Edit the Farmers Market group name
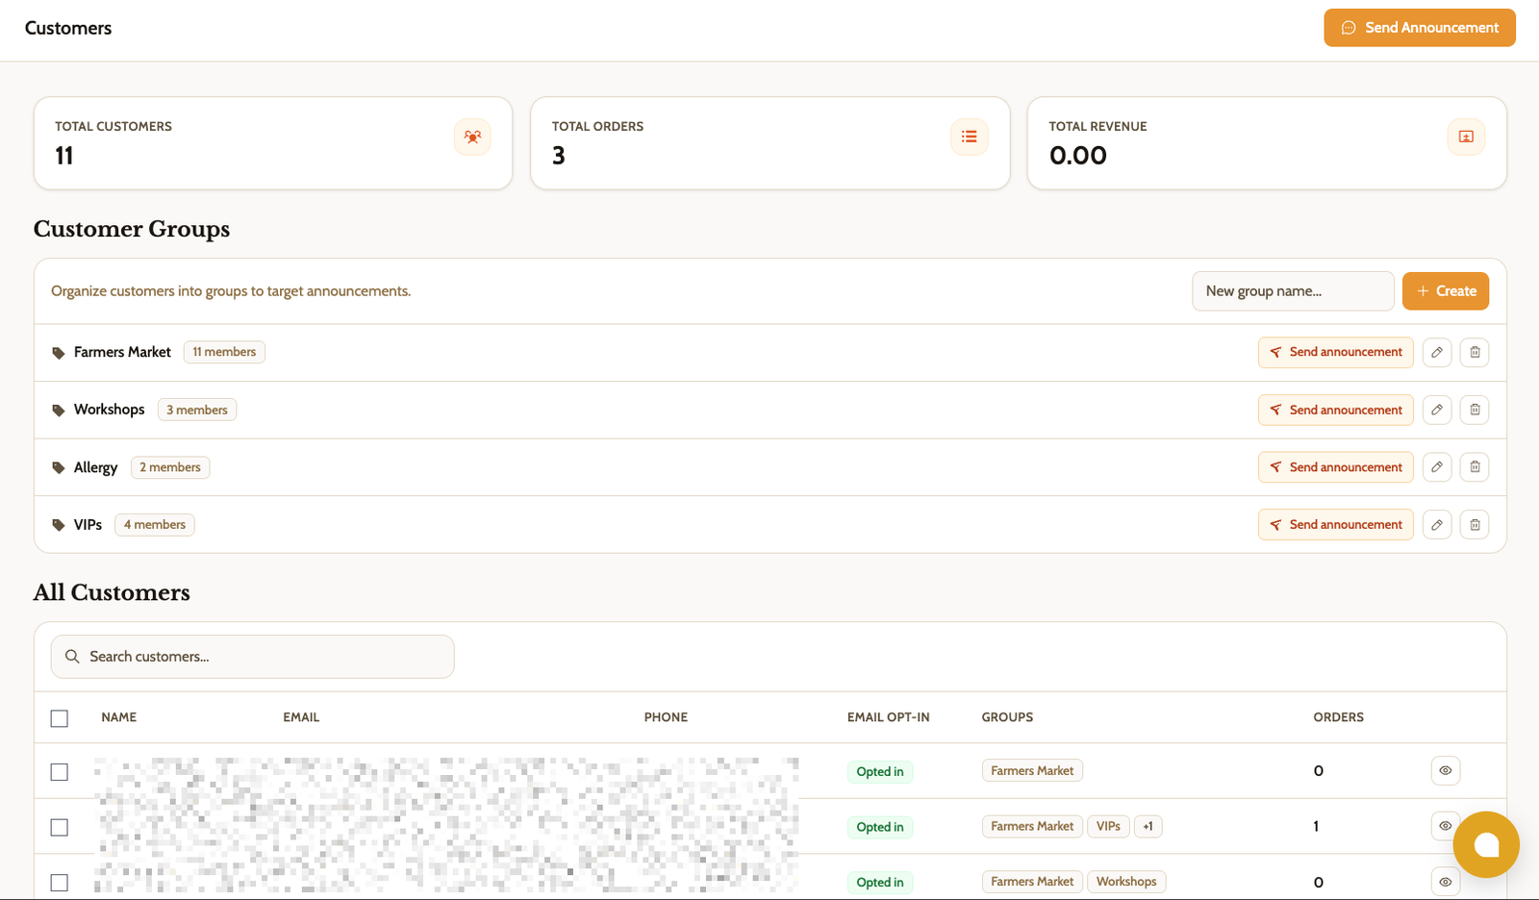Viewport: 1539px width, 900px height. pos(1437,352)
